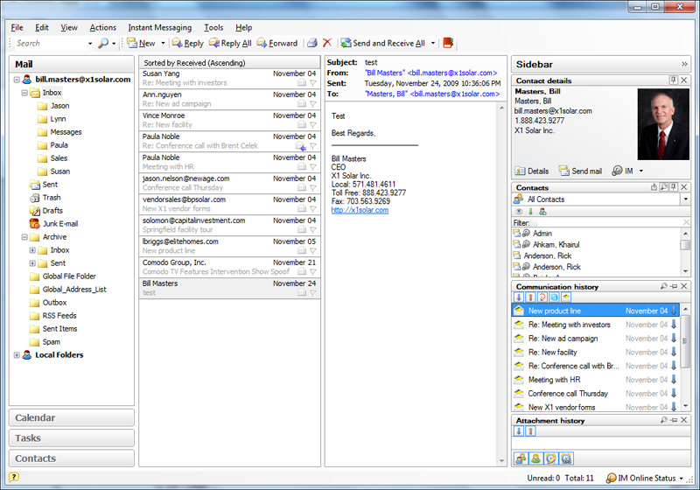Image resolution: width=700 pixels, height=490 pixels.
Task: Toggle the eye icon in Contacts panel
Action: tap(518, 211)
